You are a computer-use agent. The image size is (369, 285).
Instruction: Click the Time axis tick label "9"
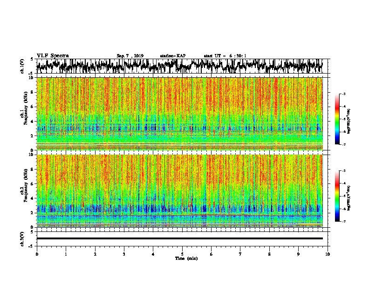point(298,254)
